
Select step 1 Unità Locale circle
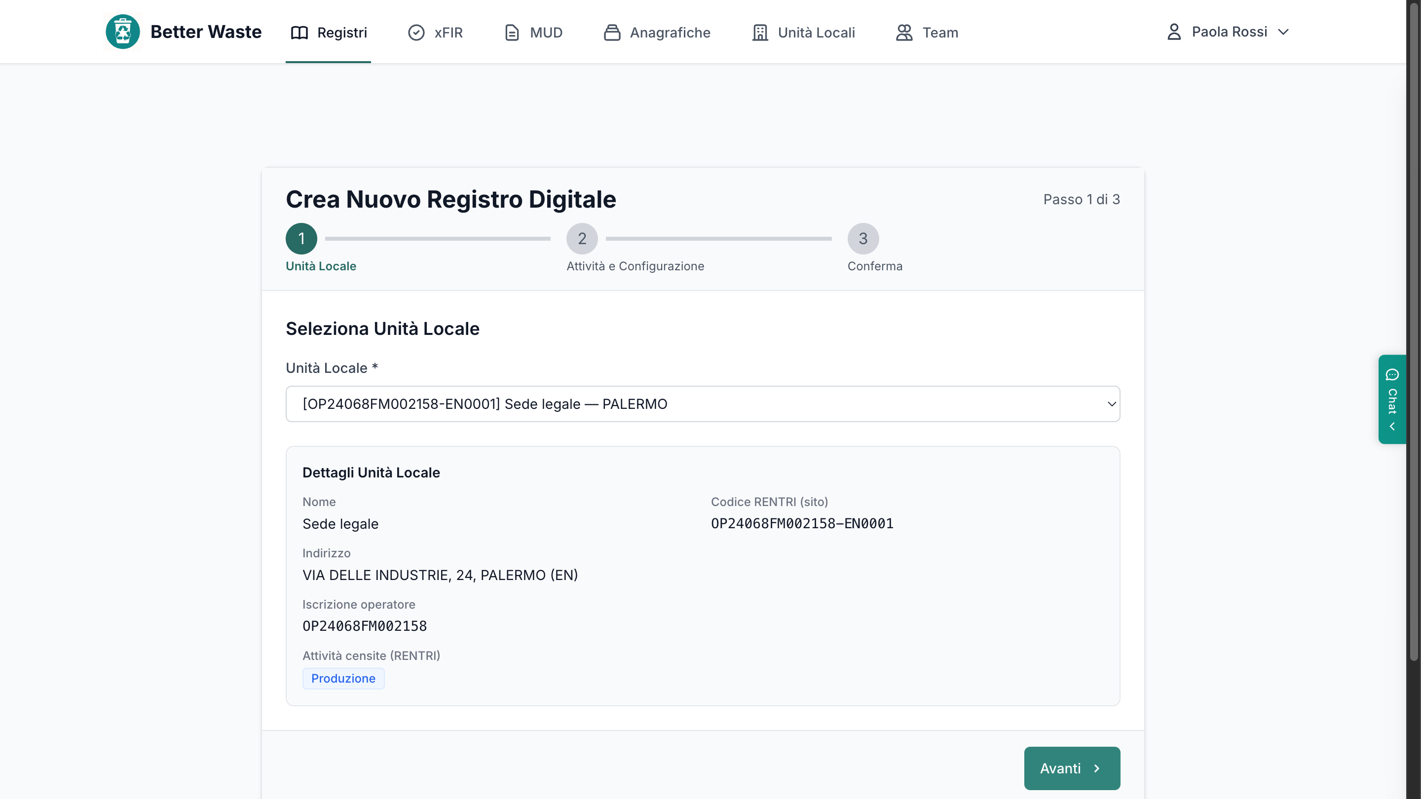coord(301,238)
